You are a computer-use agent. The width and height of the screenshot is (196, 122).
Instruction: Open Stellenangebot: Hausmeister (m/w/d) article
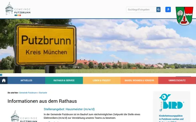[69, 109]
